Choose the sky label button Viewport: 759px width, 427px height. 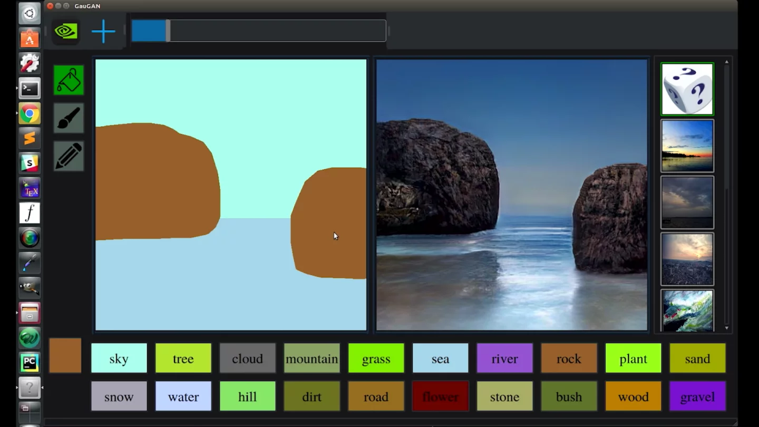tap(119, 358)
